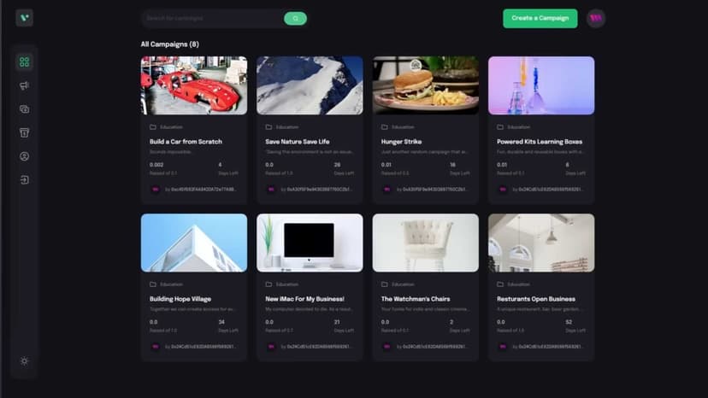Open the red car campaign image
This screenshot has width=708, height=398.
(194, 85)
